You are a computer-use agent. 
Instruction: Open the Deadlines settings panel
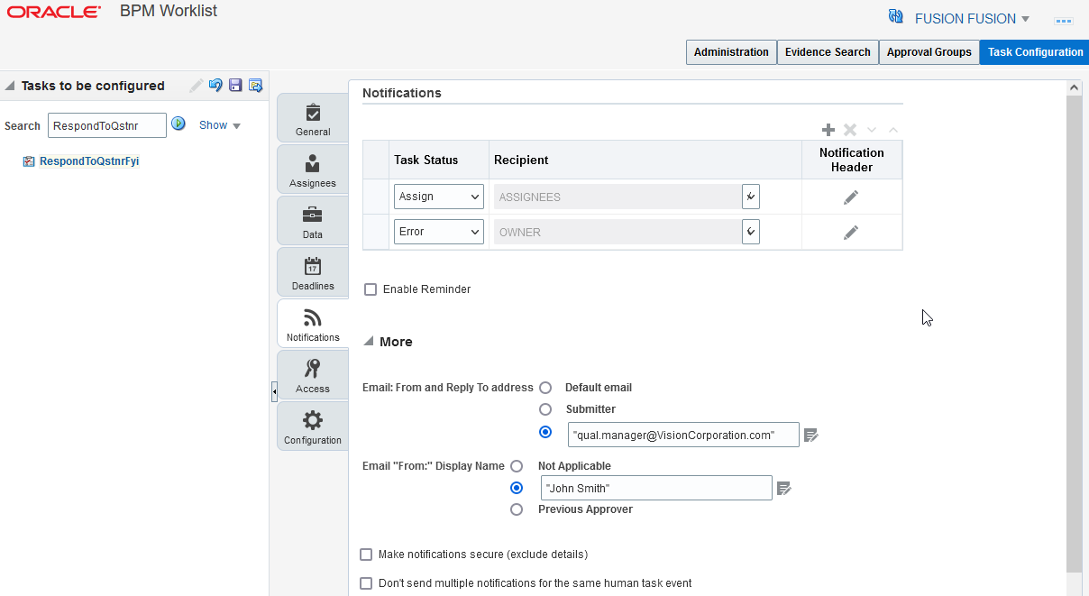pos(312,271)
